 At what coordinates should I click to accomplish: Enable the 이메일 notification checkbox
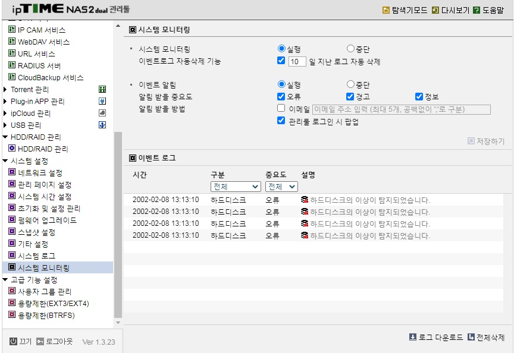[x=281, y=108]
